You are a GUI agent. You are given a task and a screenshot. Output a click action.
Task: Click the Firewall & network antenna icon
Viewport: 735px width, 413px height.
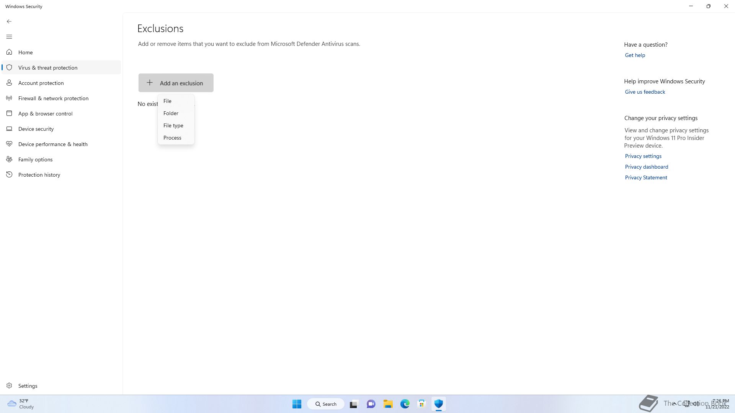point(9,98)
